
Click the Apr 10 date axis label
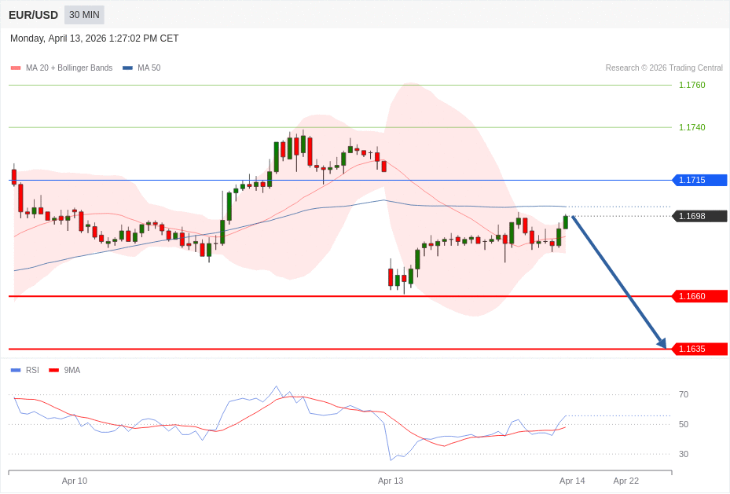click(75, 481)
